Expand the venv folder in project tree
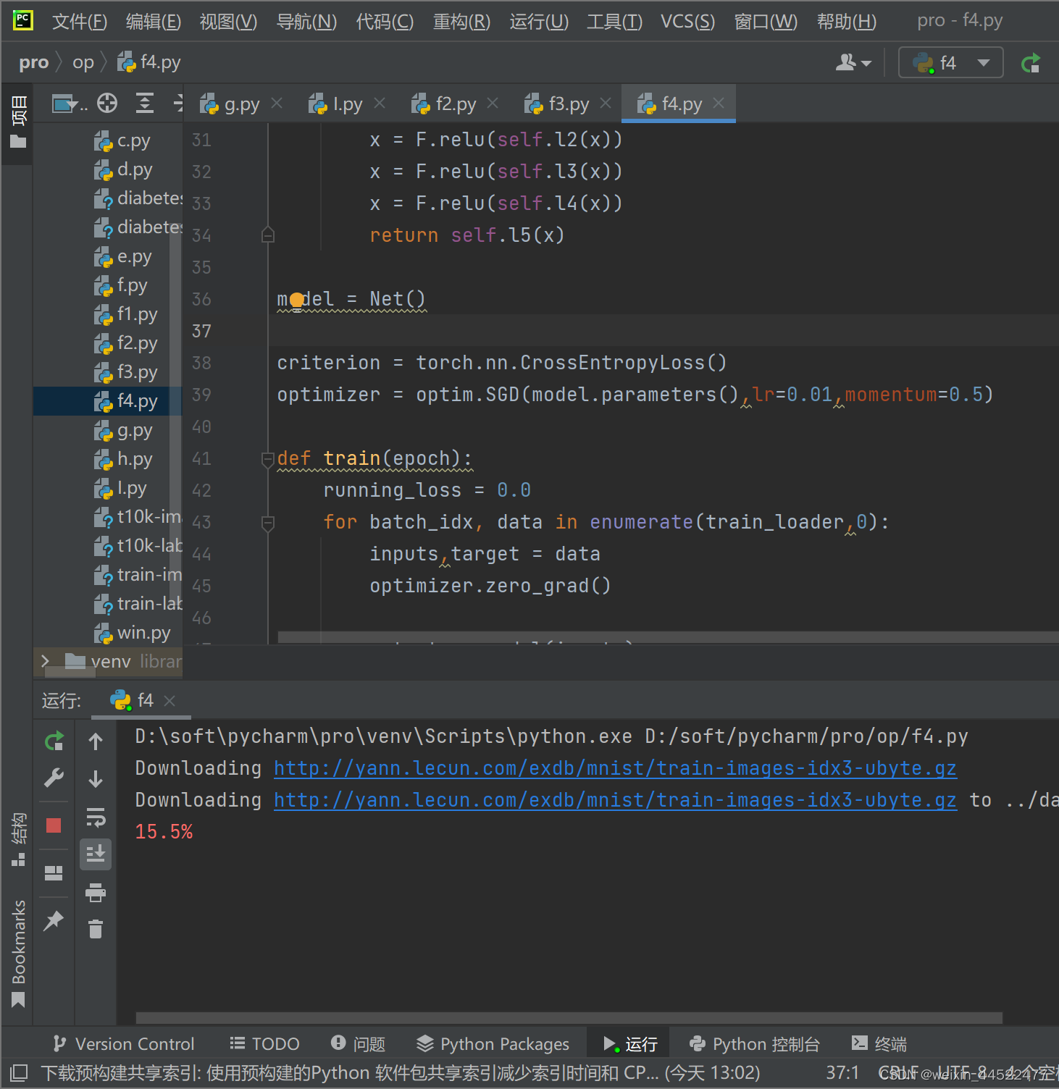Screen dimensions: 1059x1089 tap(45, 660)
